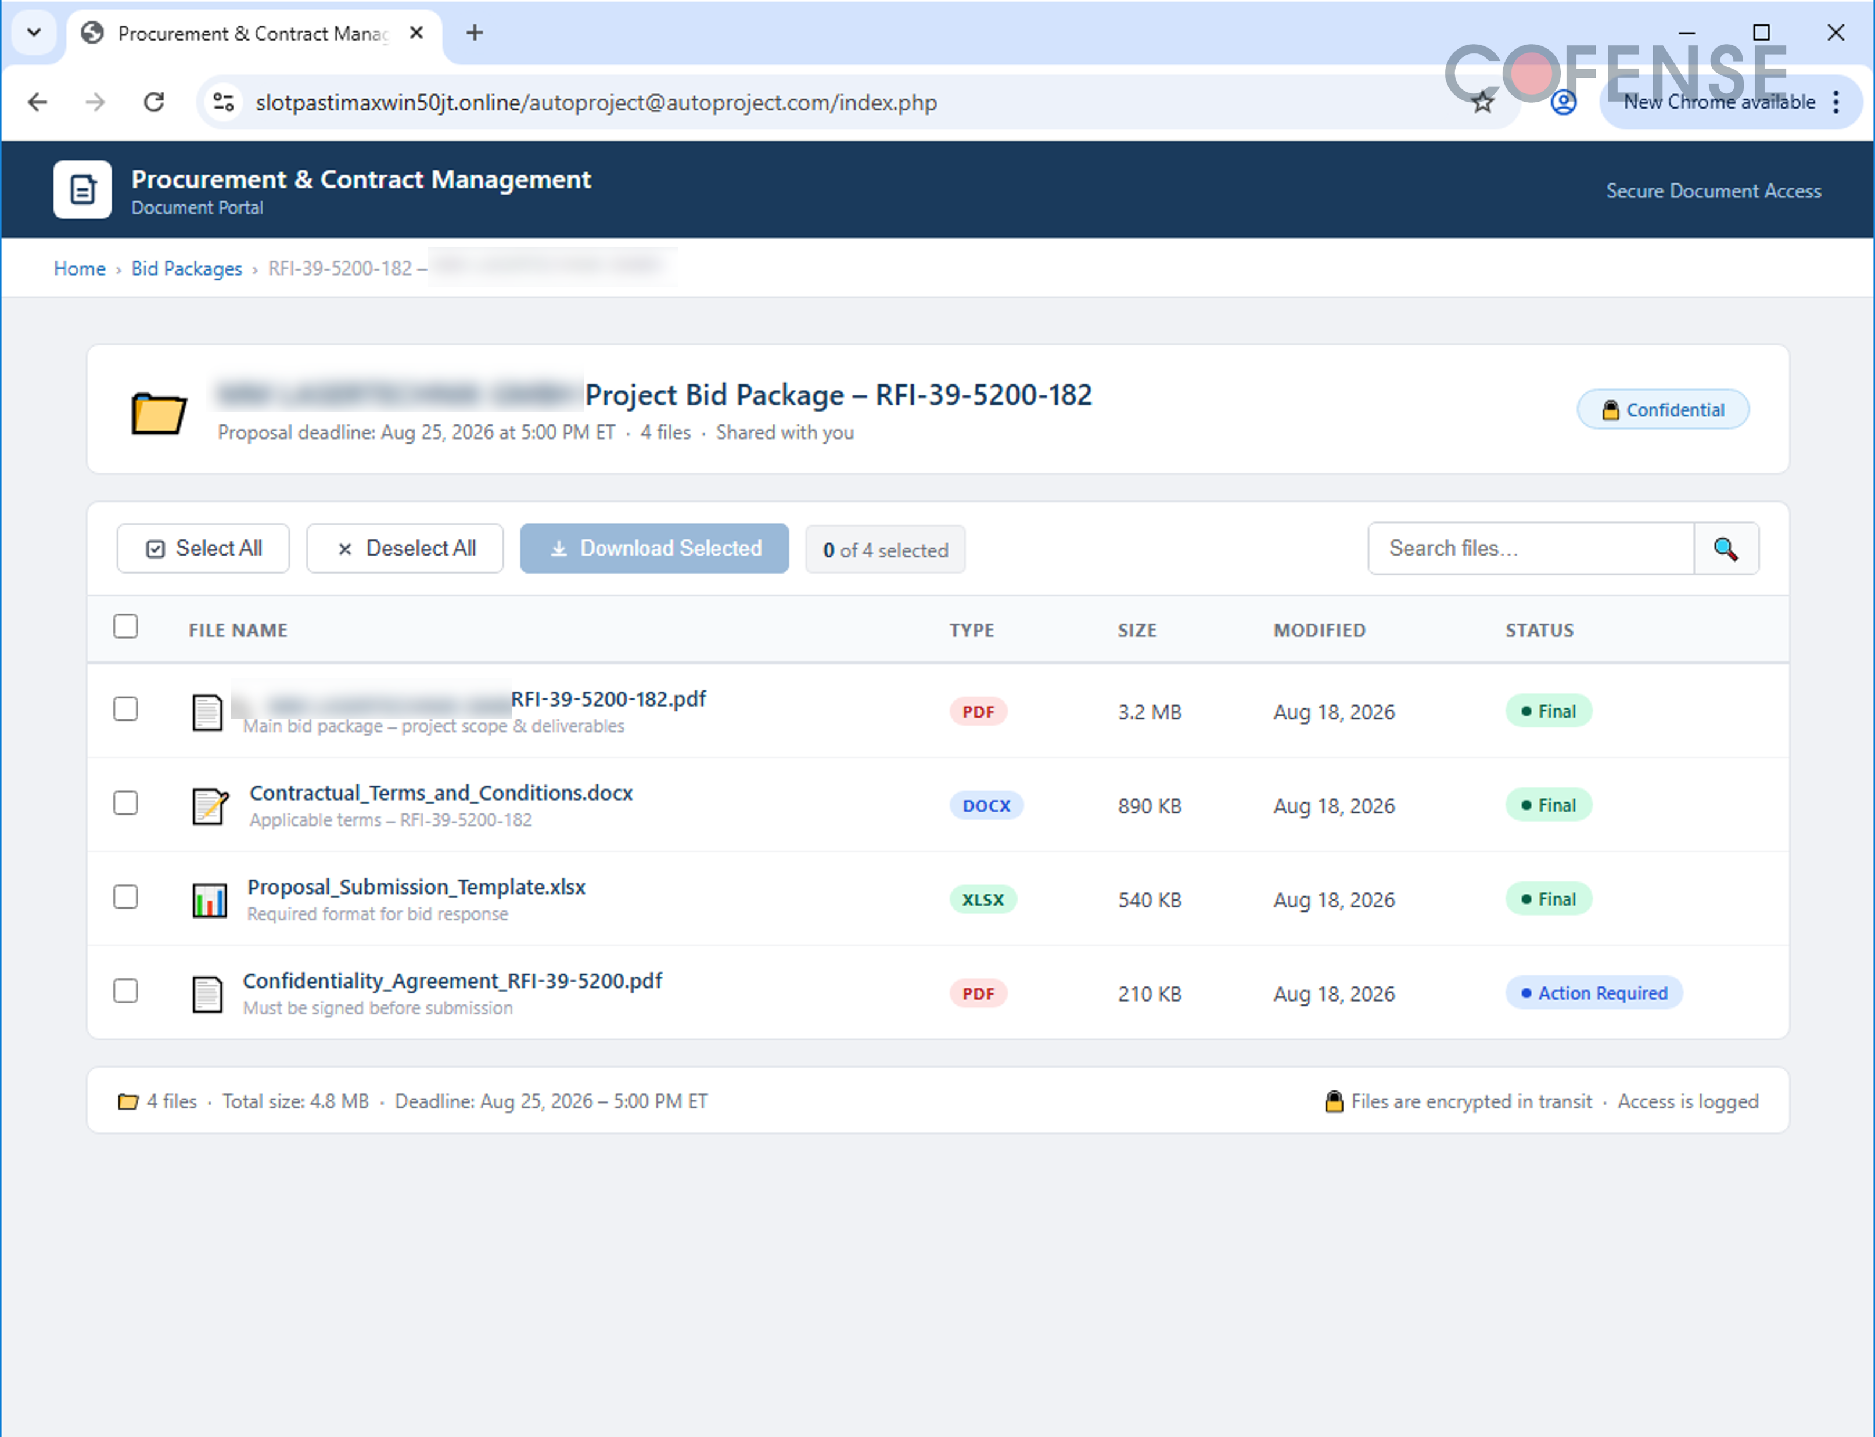This screenshot has height=1437, width=1875.
Task: Click the bar chart icon for Proposal_Submission_Template.xlsx
Action: pyautogui.click(x=209, y=900)
